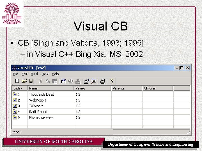Click the New file toolbar icon
The height and width of the screenshot is (151, 202).
(x=17, y=81)
